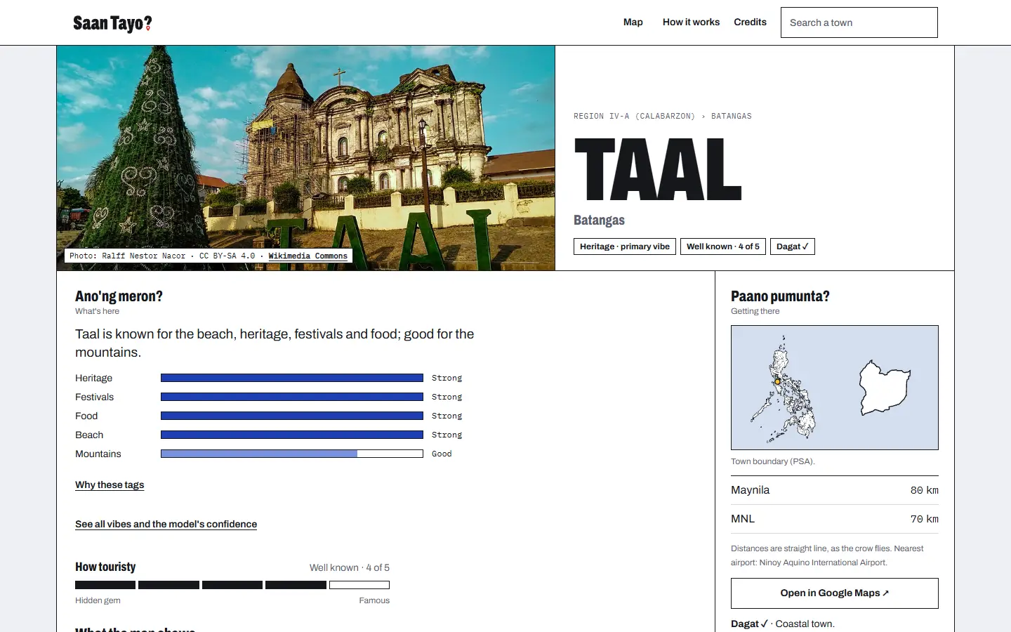
Task: Click the empty fifth touristy segment
Action: pos(359,585)
